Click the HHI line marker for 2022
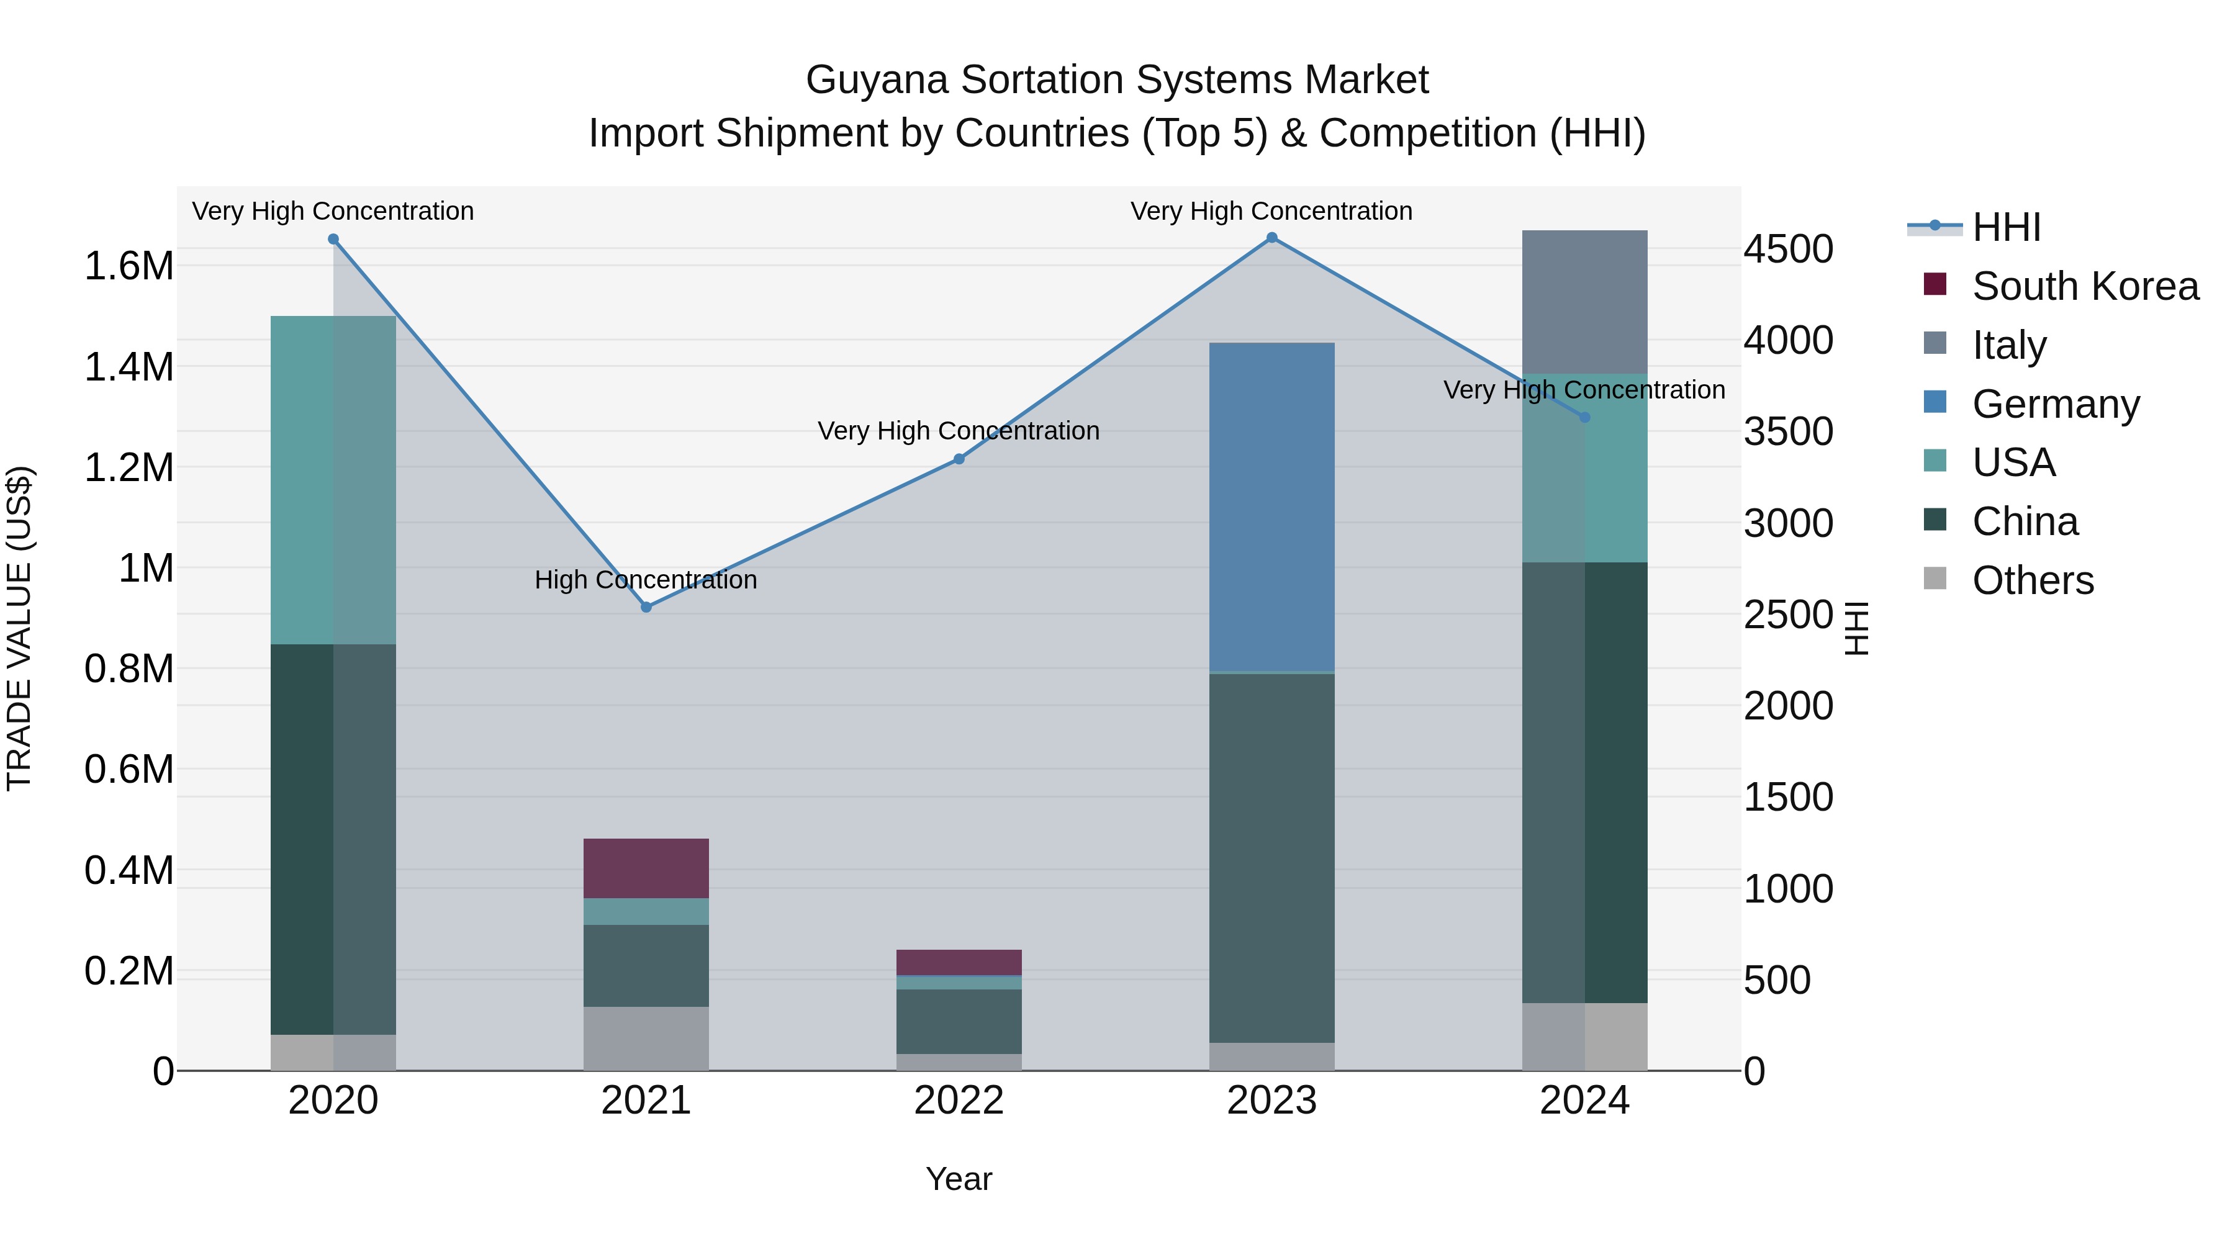2235x1257 pixels. pos(959,459)
